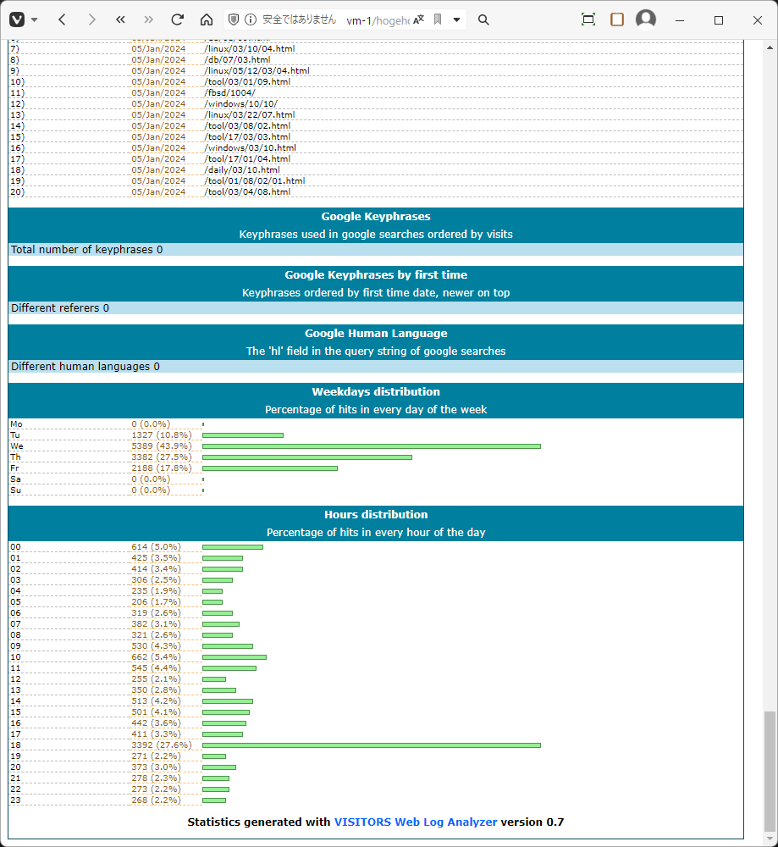Click scrollbar down arrow
Viewport: 778px width, 847px height.
point(770,839)
